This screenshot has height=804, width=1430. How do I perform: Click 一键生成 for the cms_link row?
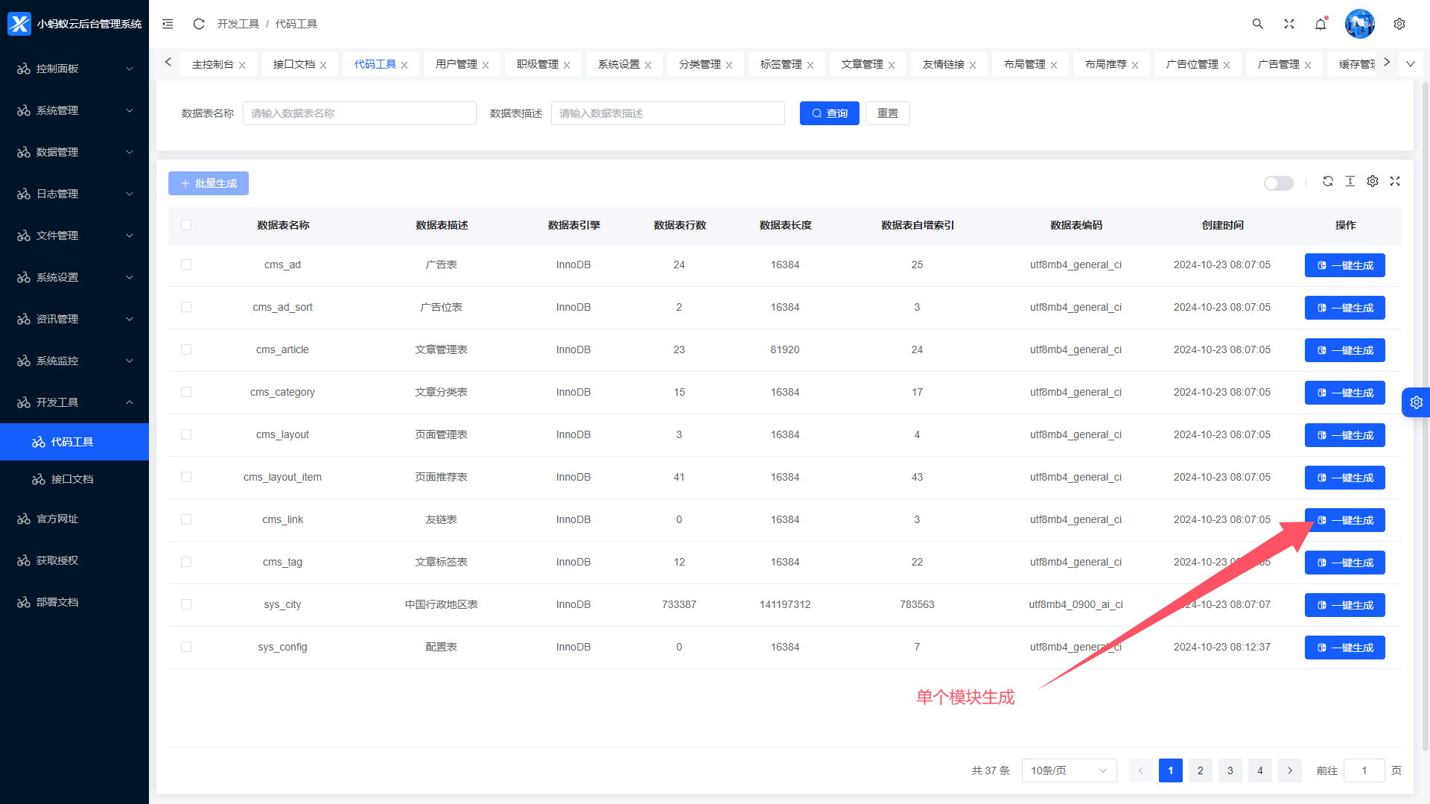[1344, 520]
